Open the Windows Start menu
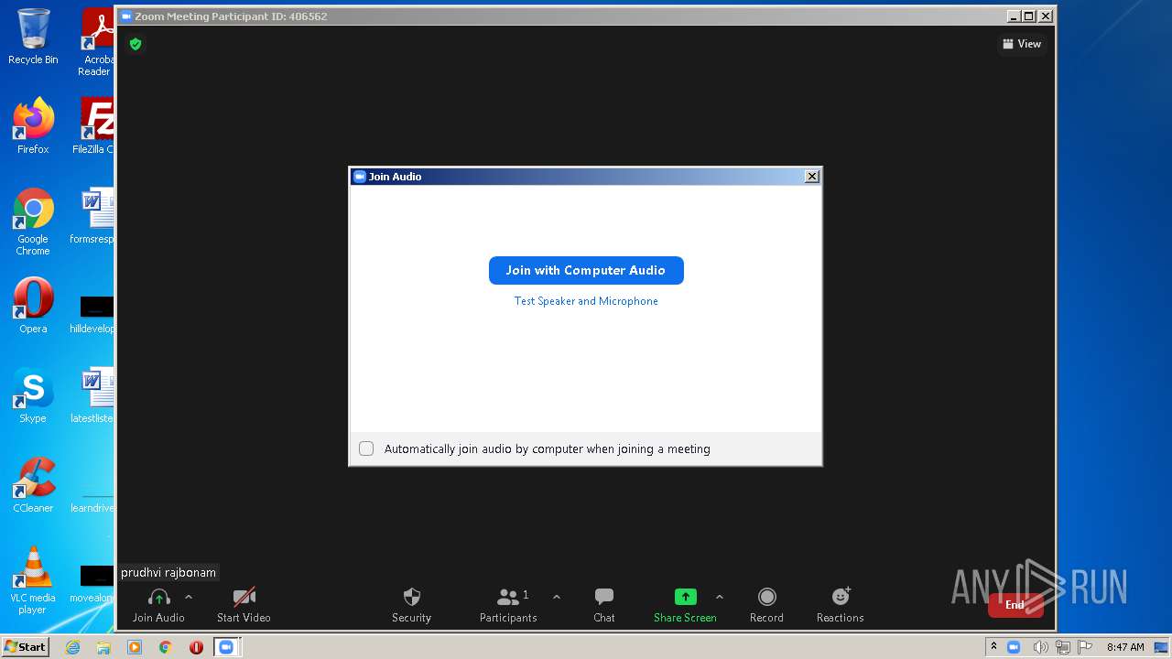 click(x=25, y=647)
